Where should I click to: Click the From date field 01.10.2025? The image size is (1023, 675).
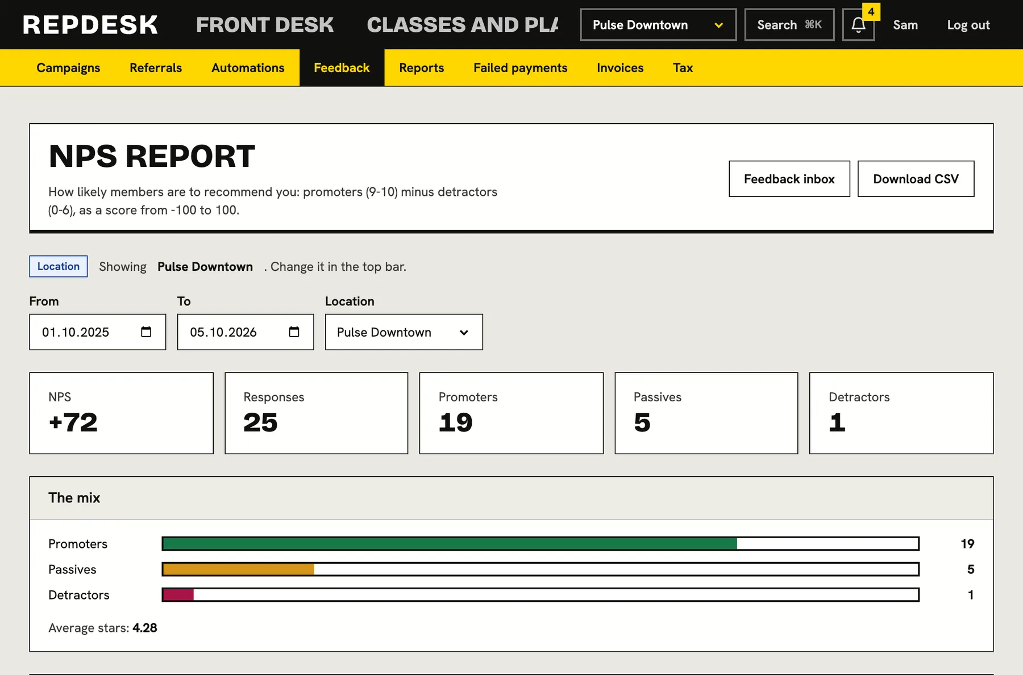pos(97,332)
